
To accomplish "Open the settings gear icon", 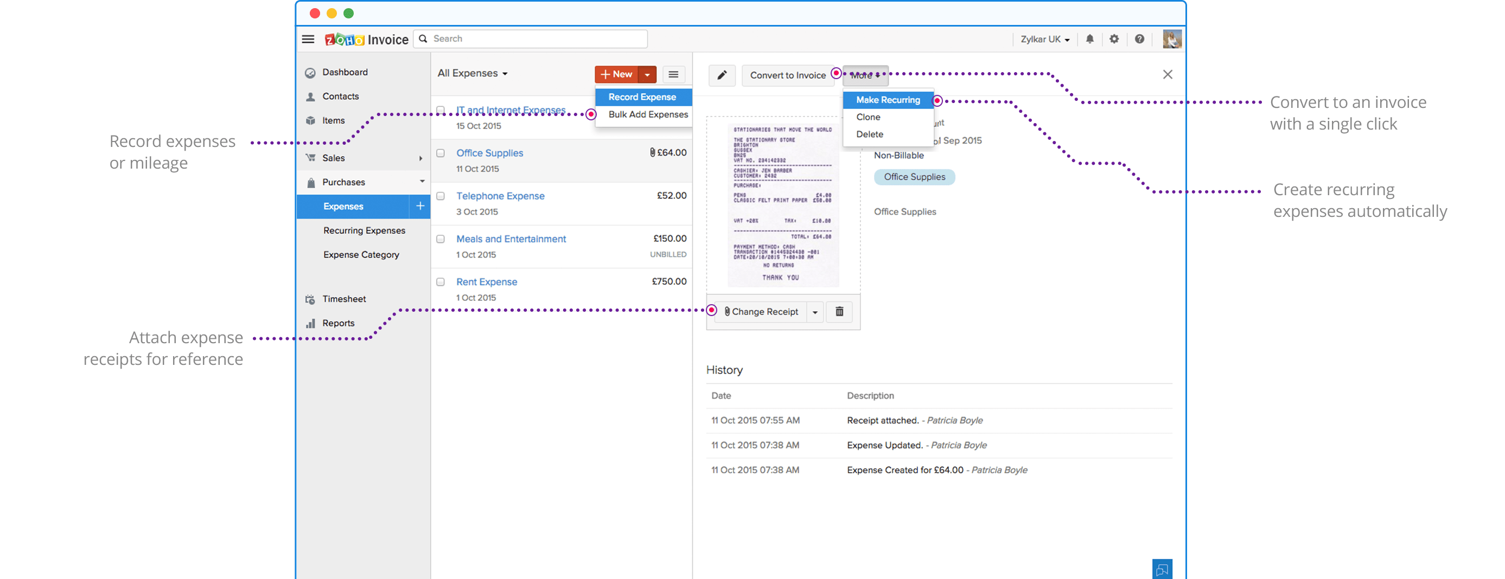I will (x=1114, y=39).
